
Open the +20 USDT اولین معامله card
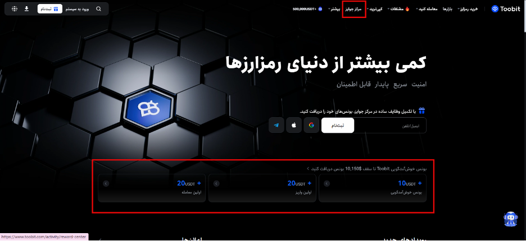coord(152,188)
